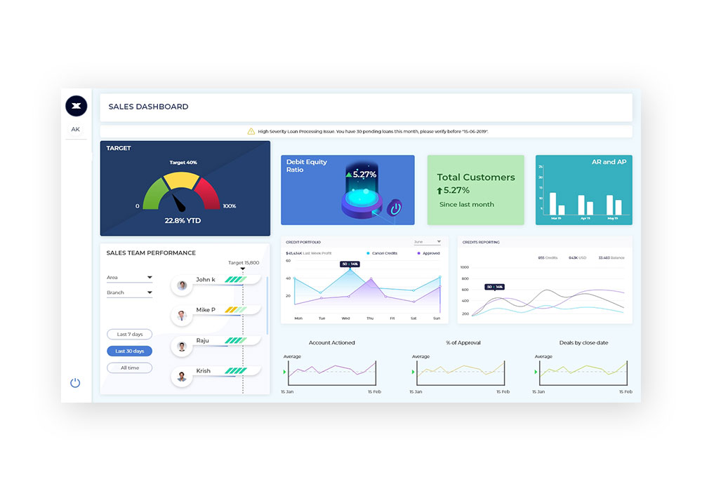The image size is (702, 491).
Task: Open the Total Customers card
Action: click(475, 190)
